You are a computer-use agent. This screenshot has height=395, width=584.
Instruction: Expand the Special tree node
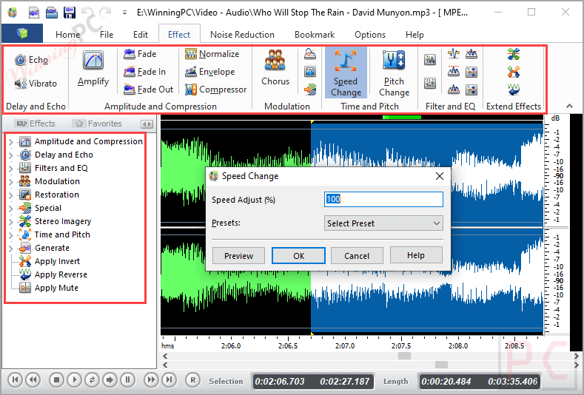pos(11,209)
